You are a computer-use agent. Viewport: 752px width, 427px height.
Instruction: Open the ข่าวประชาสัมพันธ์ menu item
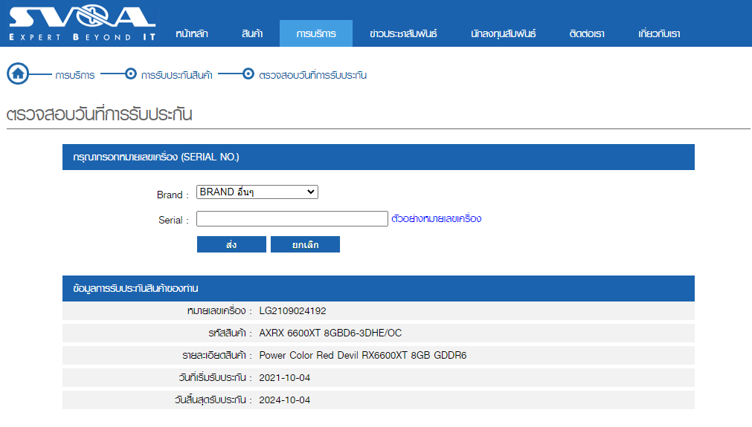(403, 33)
